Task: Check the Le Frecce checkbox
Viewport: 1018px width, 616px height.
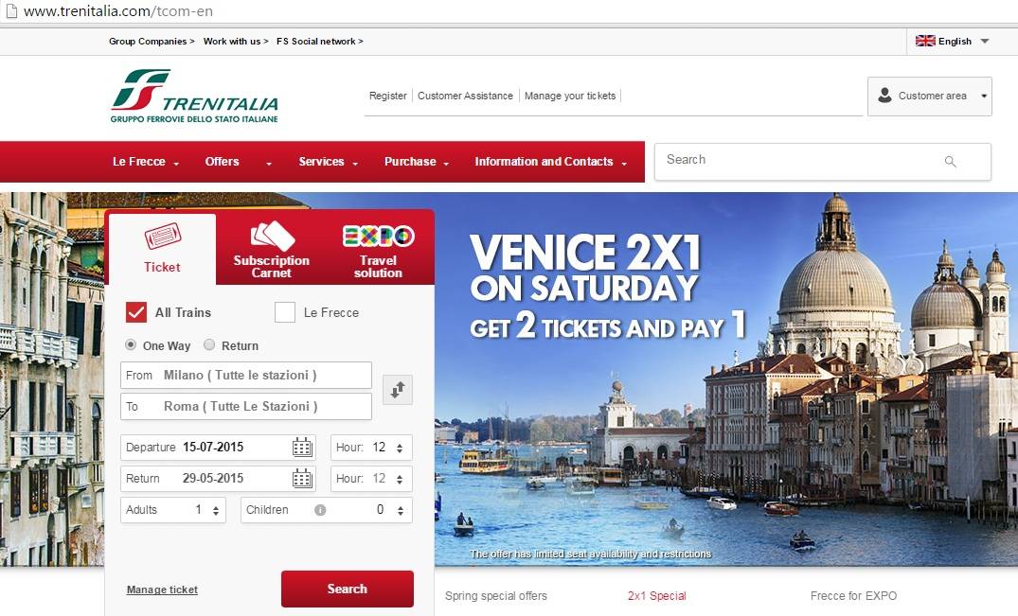Action: coord(285,312)
